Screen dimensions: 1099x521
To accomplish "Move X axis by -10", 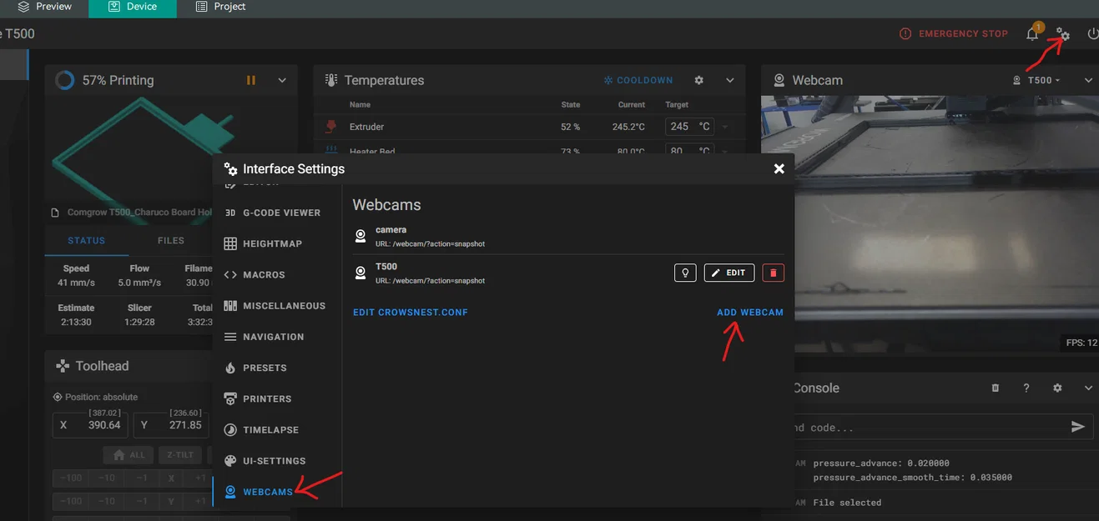I will pyautogui.click(x=106, y=478).
